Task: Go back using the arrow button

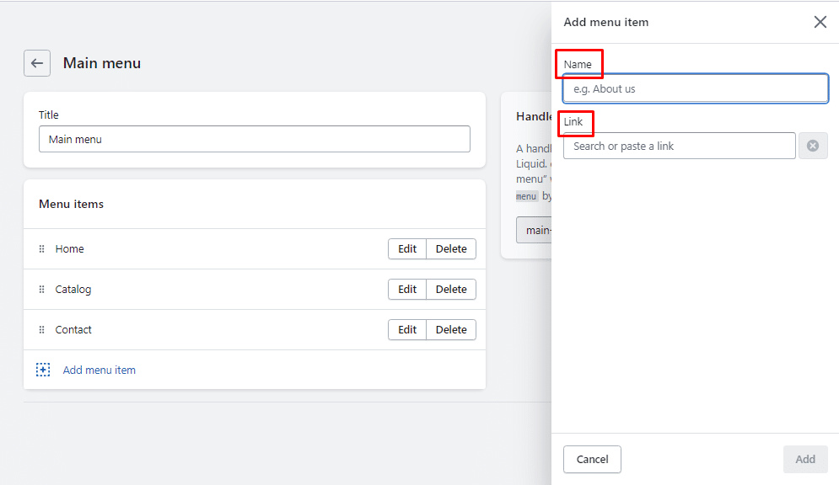Action: pos(37,63)
